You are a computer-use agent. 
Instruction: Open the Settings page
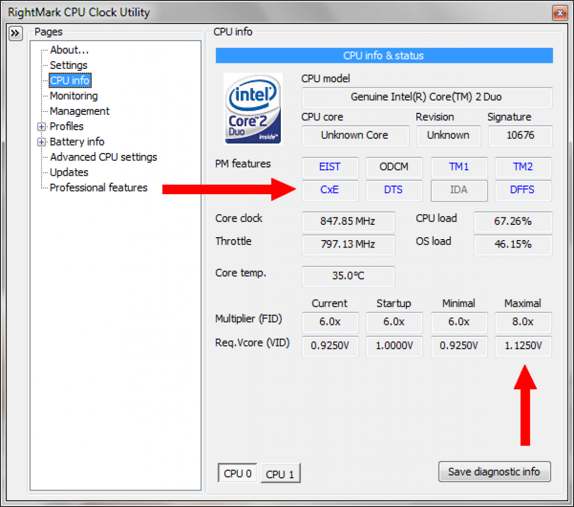pos(68,65)
